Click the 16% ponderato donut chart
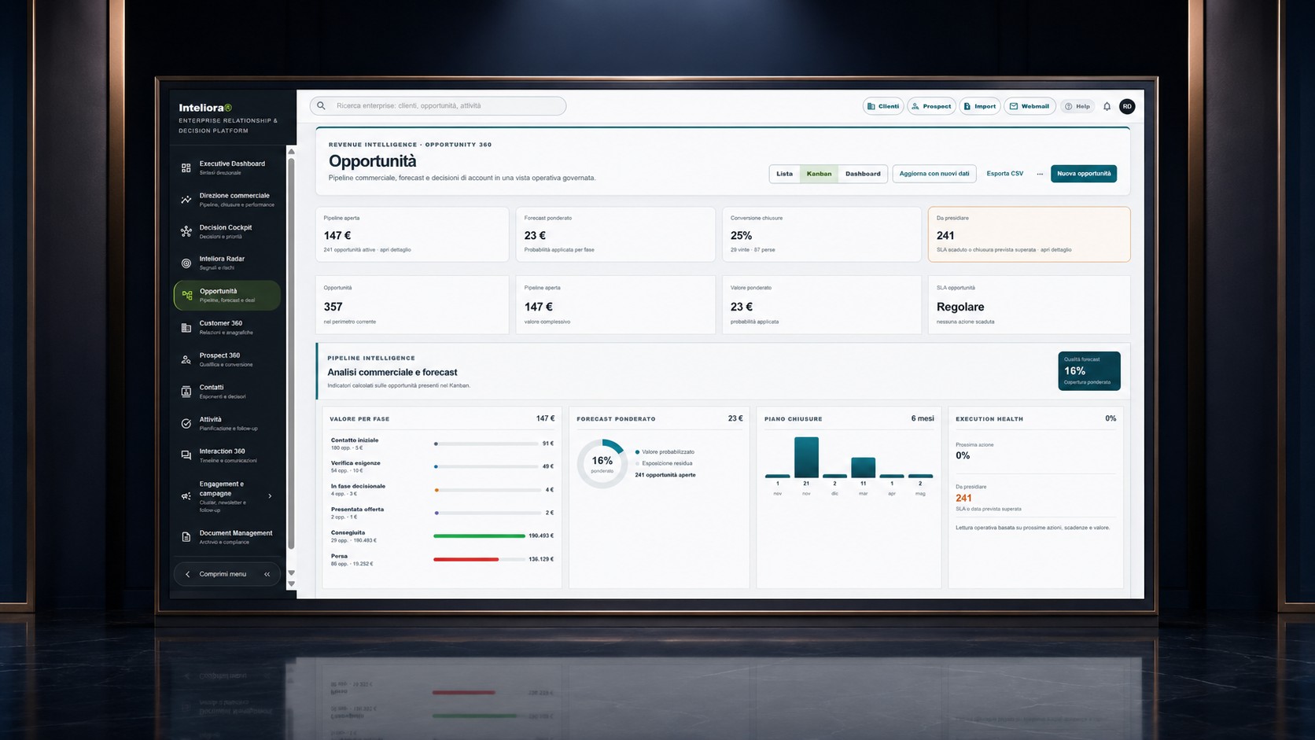Viewport: 1315px width, 740px height. 602,463
